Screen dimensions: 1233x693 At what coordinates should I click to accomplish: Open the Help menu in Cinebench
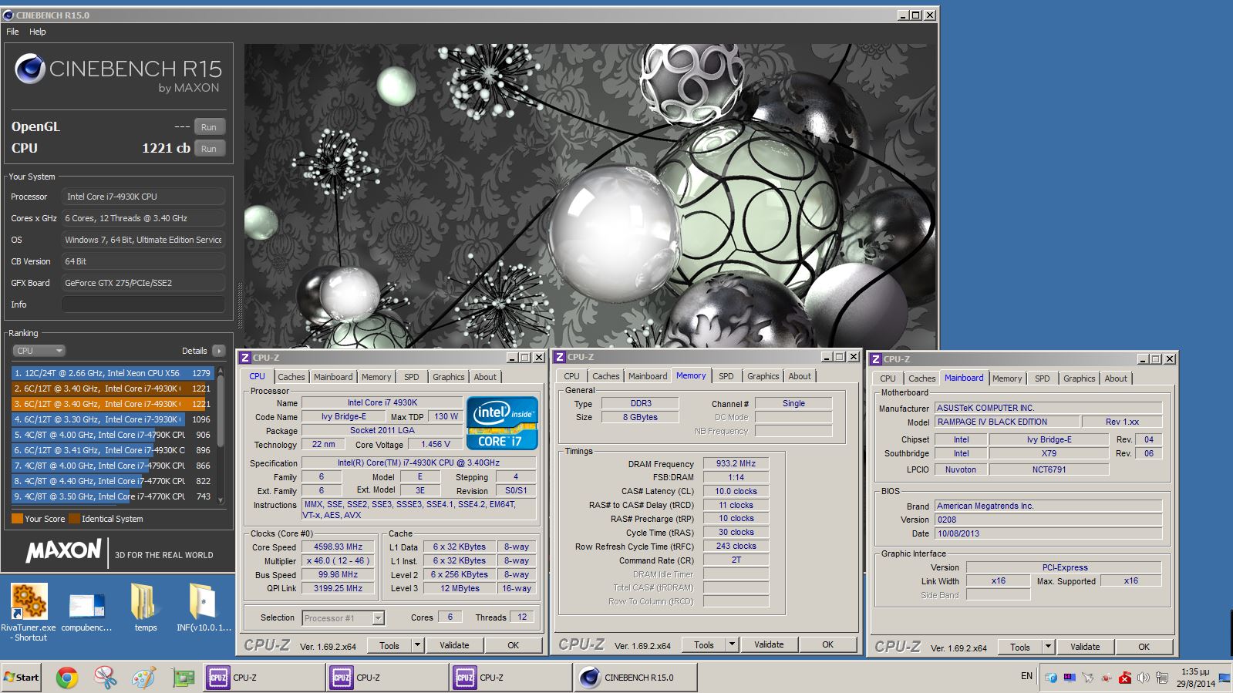click(38, 32)
